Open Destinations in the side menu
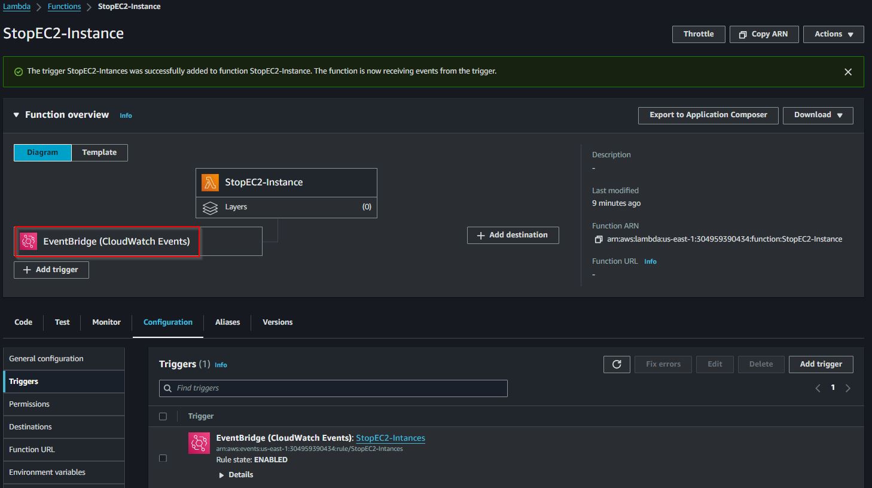 coord(64,427)
